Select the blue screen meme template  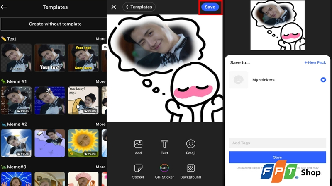[x=50, y=100]
